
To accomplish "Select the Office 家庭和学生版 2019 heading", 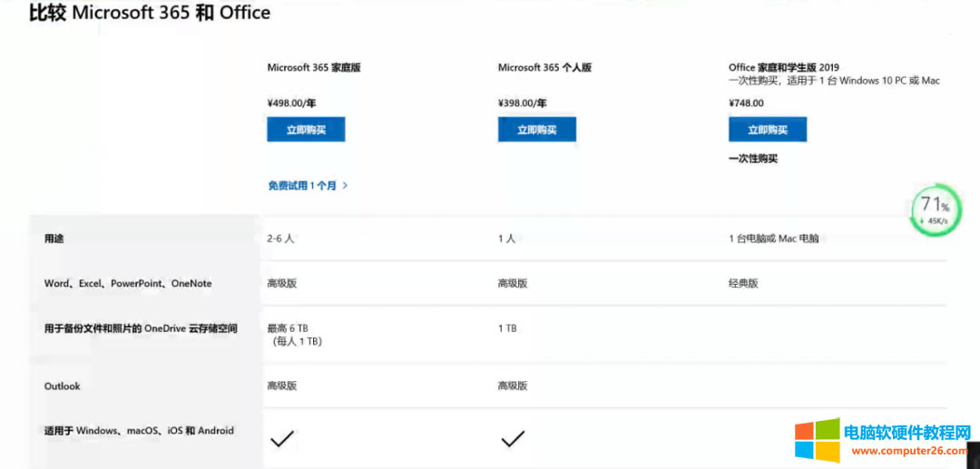I will [783, 67].
